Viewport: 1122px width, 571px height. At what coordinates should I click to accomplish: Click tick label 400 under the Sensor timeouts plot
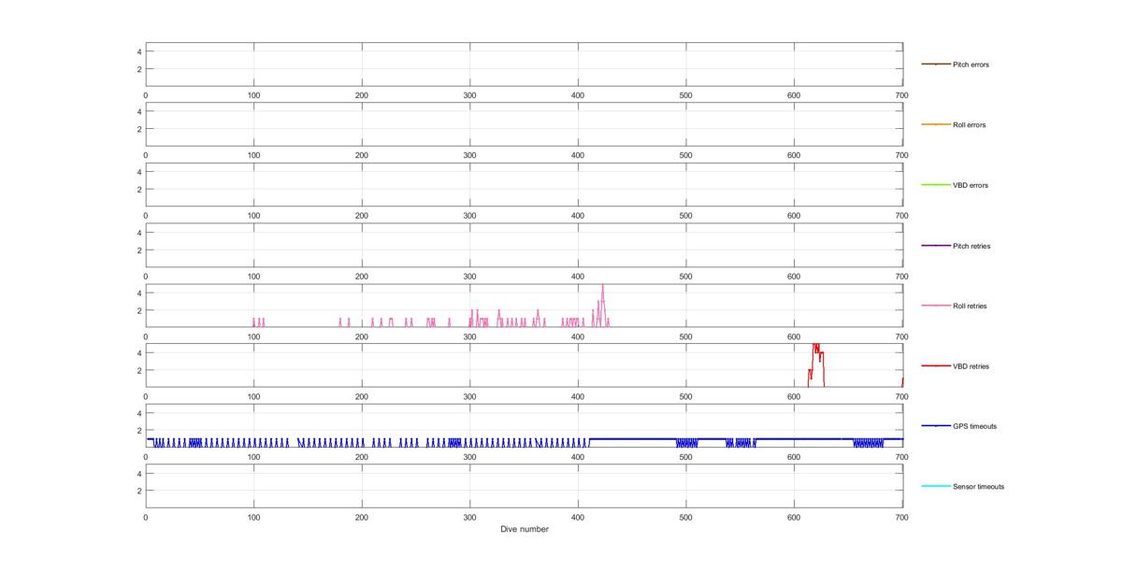point(578,517)
